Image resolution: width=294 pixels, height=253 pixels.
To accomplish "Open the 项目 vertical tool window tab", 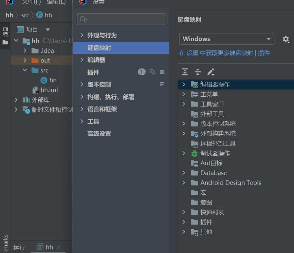I will pyautogui.click(x=5, y=36).
